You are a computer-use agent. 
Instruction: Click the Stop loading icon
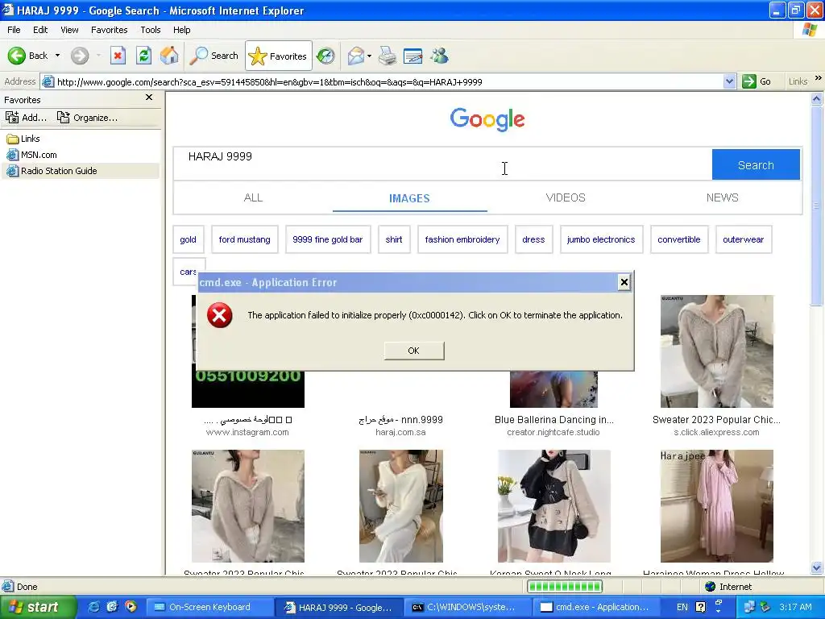(x=118, y=56)
